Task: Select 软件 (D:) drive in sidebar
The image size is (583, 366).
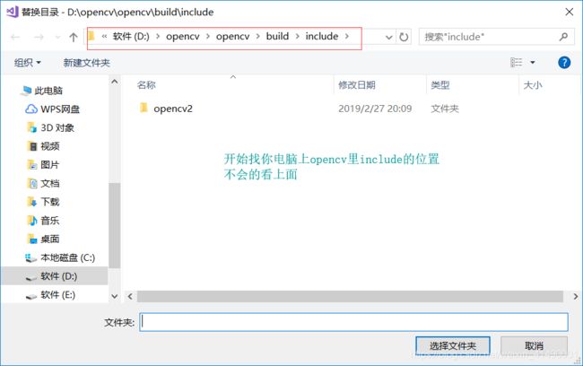Action: pyautogui.click(x=55, y=276)
